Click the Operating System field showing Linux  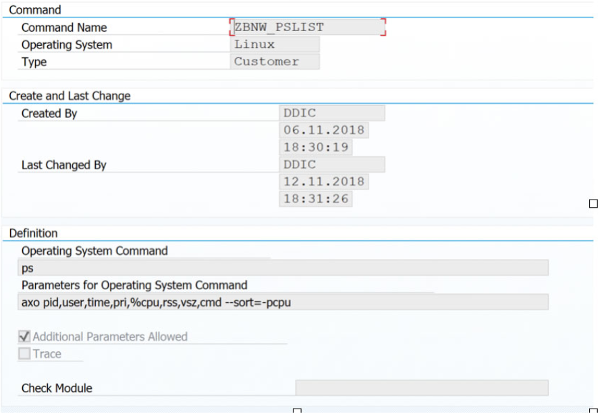pyautogui.click(x=275, y=45)
